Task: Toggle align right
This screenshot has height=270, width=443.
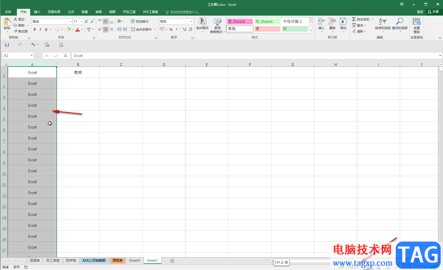Action: tap(111, 30)
